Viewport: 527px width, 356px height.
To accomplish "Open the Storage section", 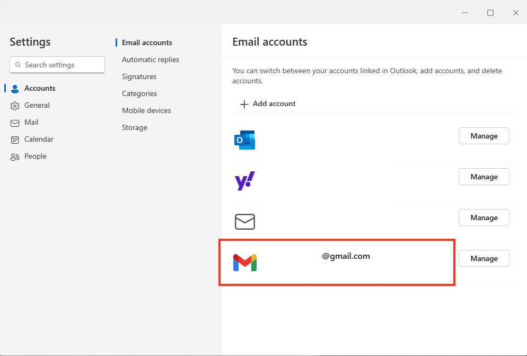I will click(x=135, y=127).
